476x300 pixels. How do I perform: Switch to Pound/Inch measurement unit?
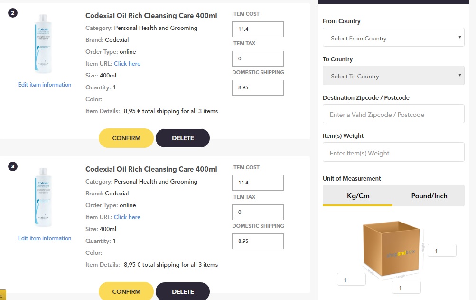(x=429, y=195)
